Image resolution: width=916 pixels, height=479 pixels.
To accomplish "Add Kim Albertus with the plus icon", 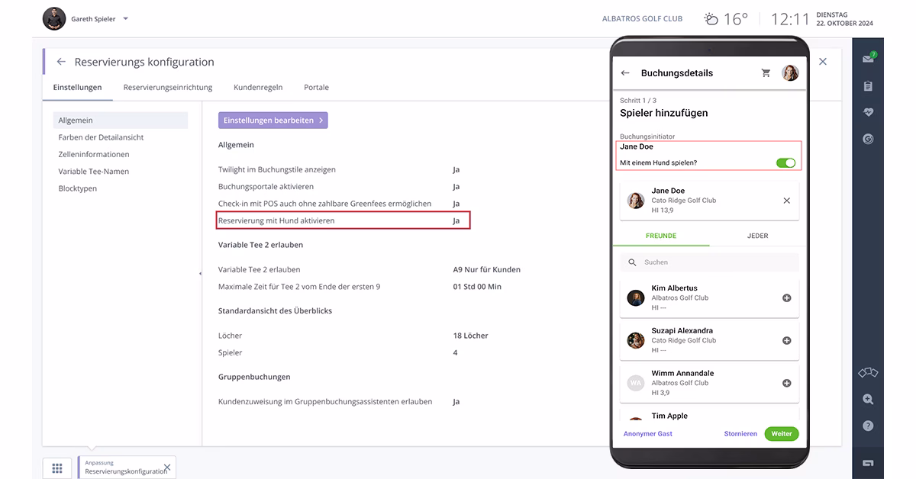I will tap(786, 298).
